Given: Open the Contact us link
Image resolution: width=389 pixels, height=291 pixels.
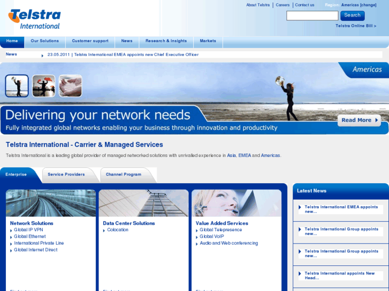Looking at the screenshot, I should pyautogui.click(x=304, y=5).
